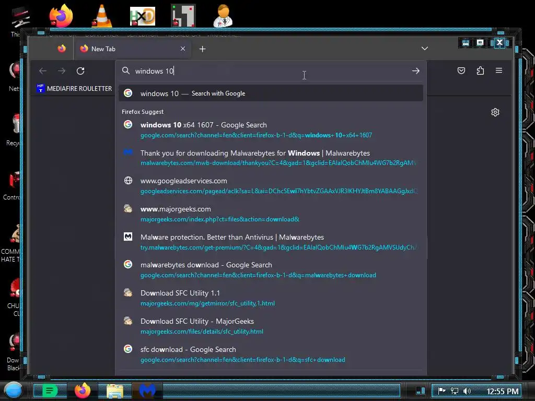Select the www.majorgeeks.com suggestion
Viewport: 535px width, 401px height.
pos(271,214)
